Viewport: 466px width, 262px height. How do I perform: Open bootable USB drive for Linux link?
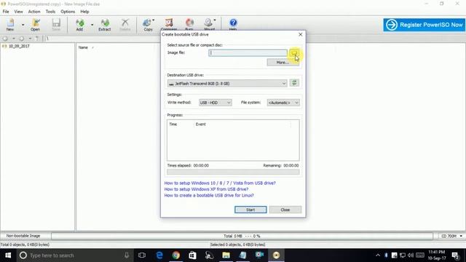coord(209,196)
